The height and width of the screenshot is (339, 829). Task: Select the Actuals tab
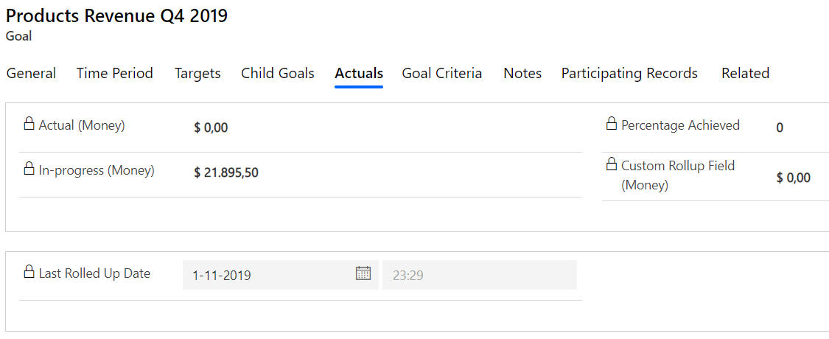[x=359, y=73]
